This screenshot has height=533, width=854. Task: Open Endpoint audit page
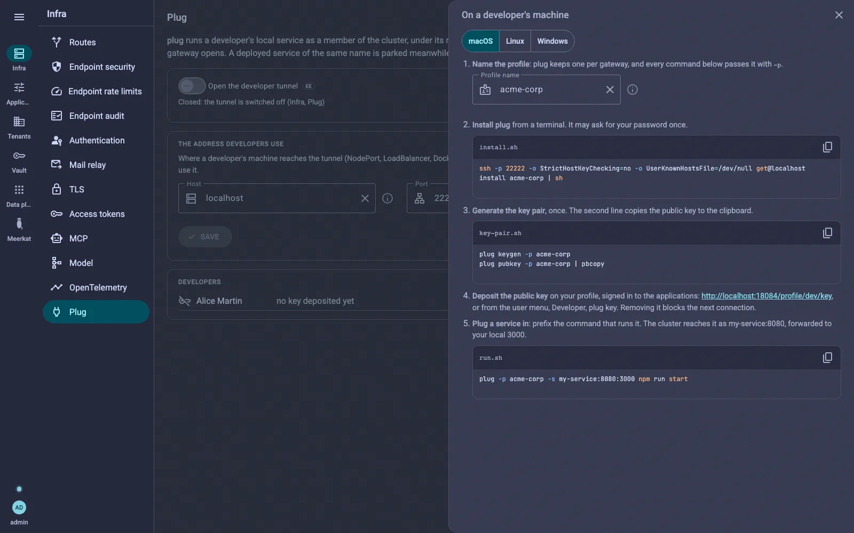[x=96, y=116]
